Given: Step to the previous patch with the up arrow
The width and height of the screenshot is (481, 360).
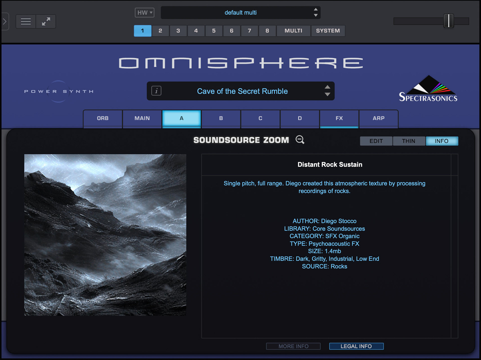Looking at the screenshot, I should point(327,87).
